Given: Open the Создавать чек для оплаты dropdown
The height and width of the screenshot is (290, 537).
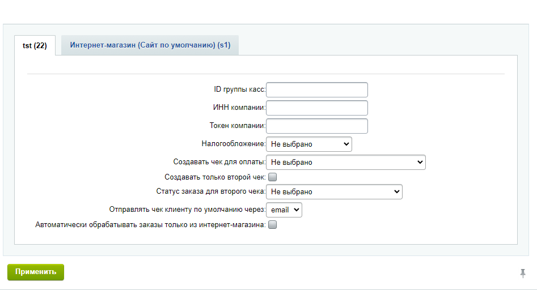Looking at the screenshot, I should click(x=346, y=163).
